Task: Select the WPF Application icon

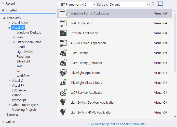Action: (63, 23)
